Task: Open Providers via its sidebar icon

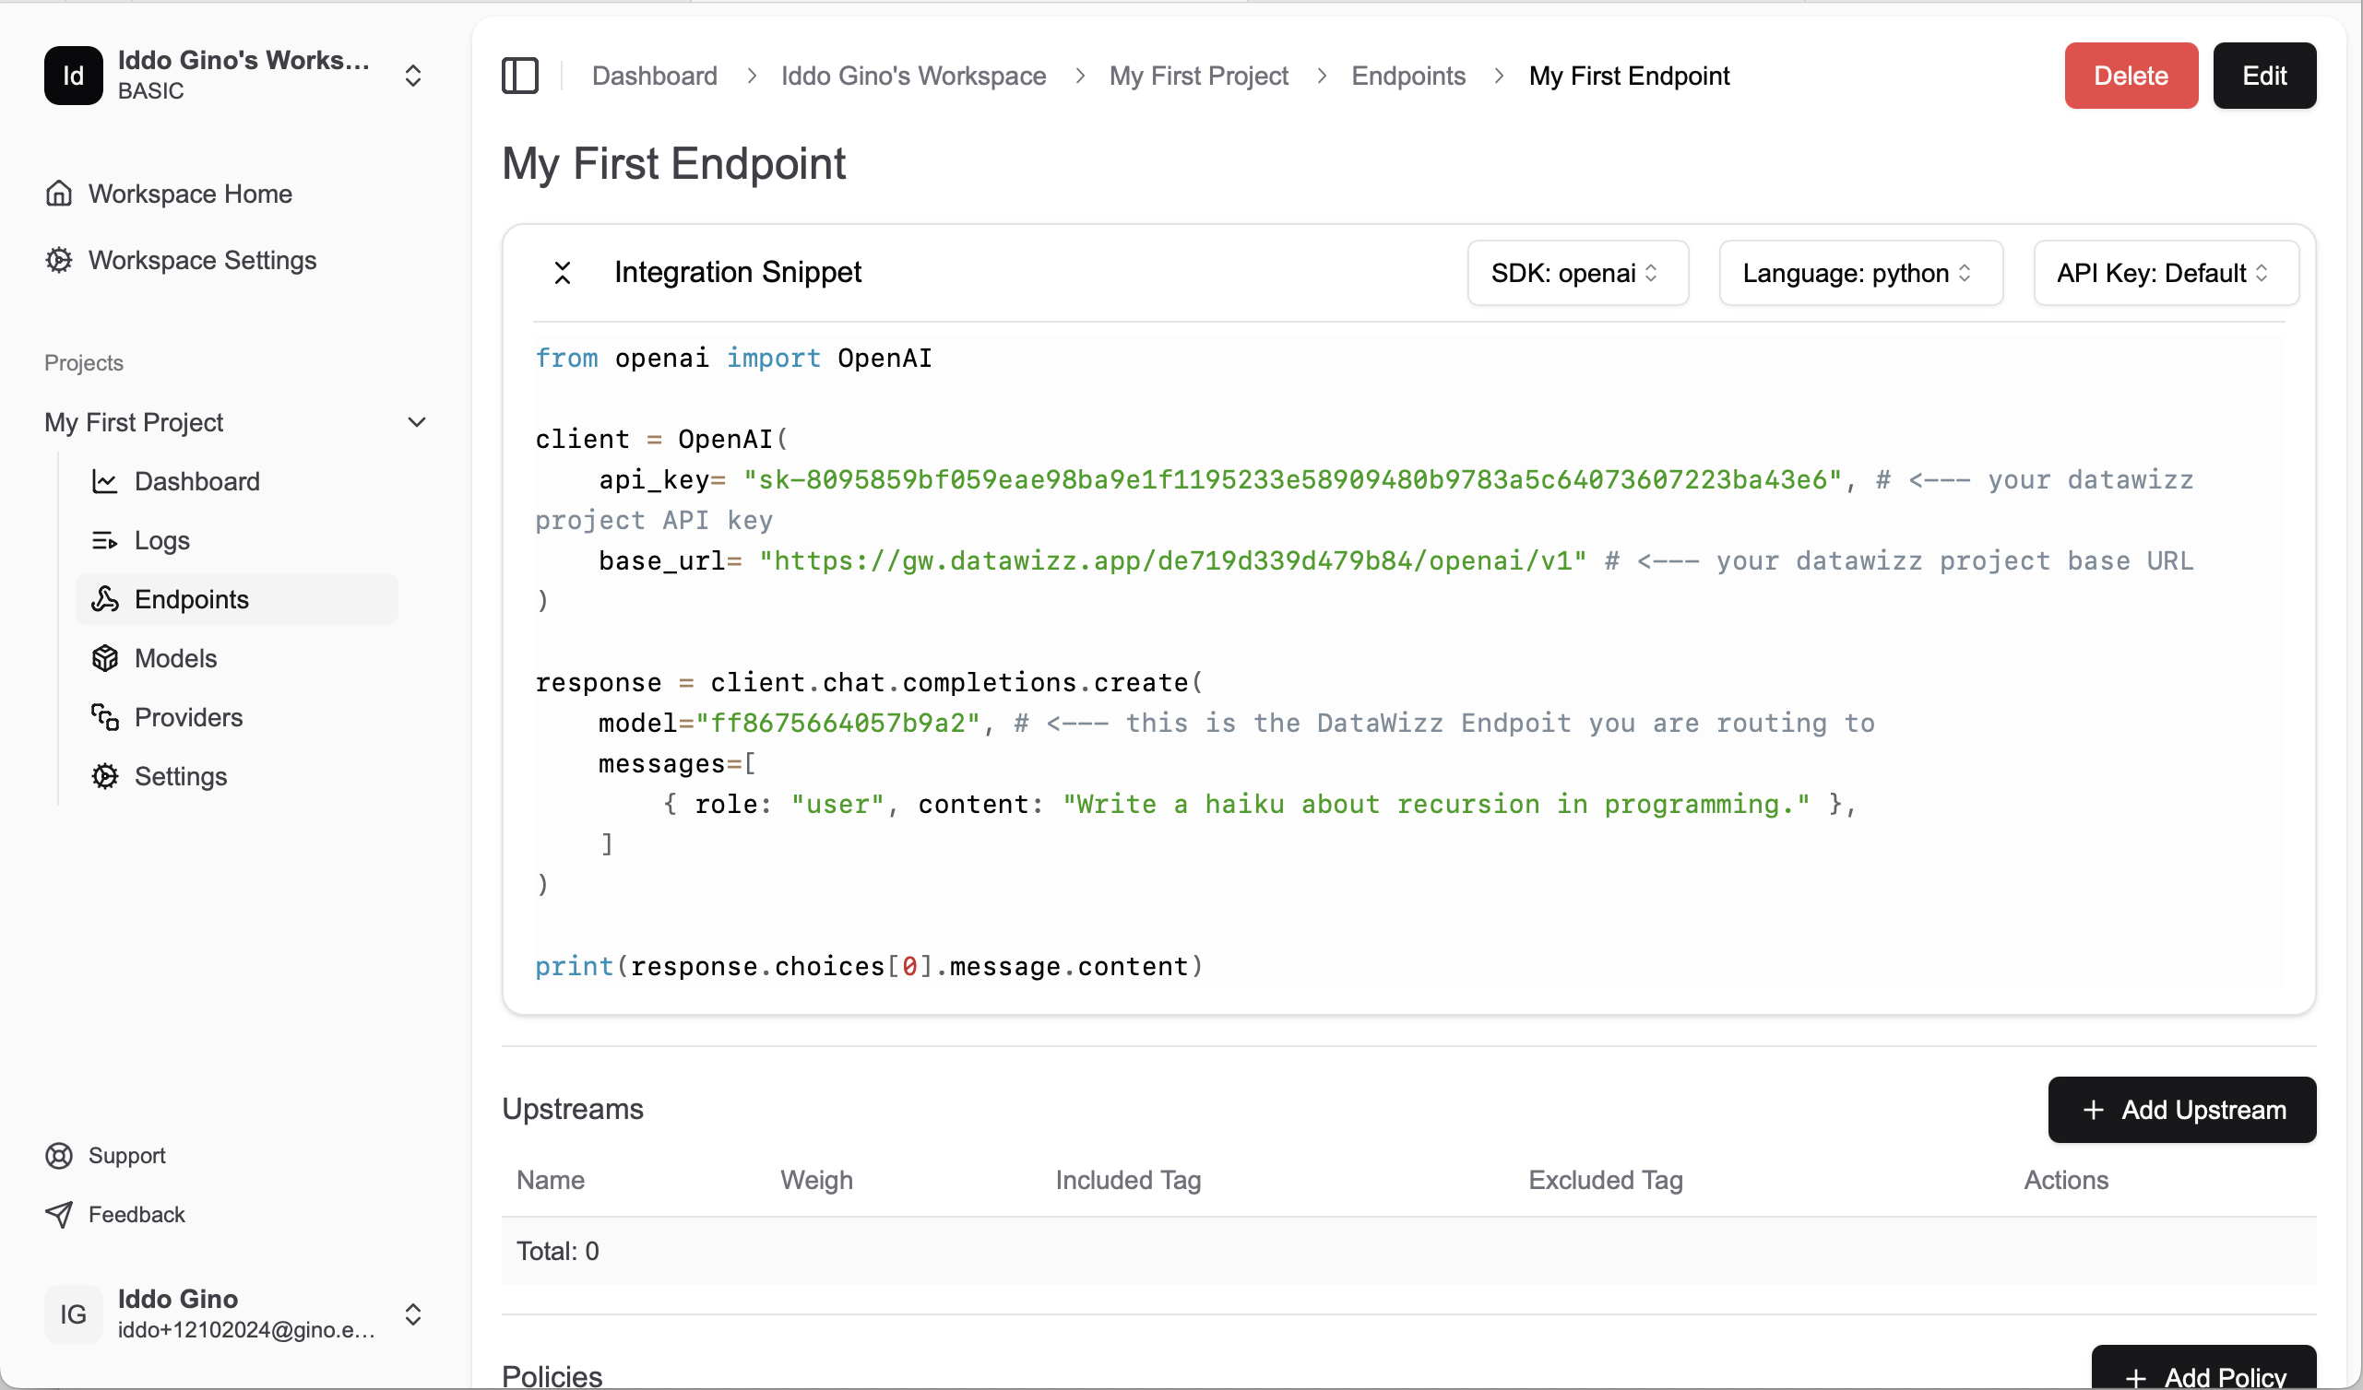Action: (x=105, y=717)
